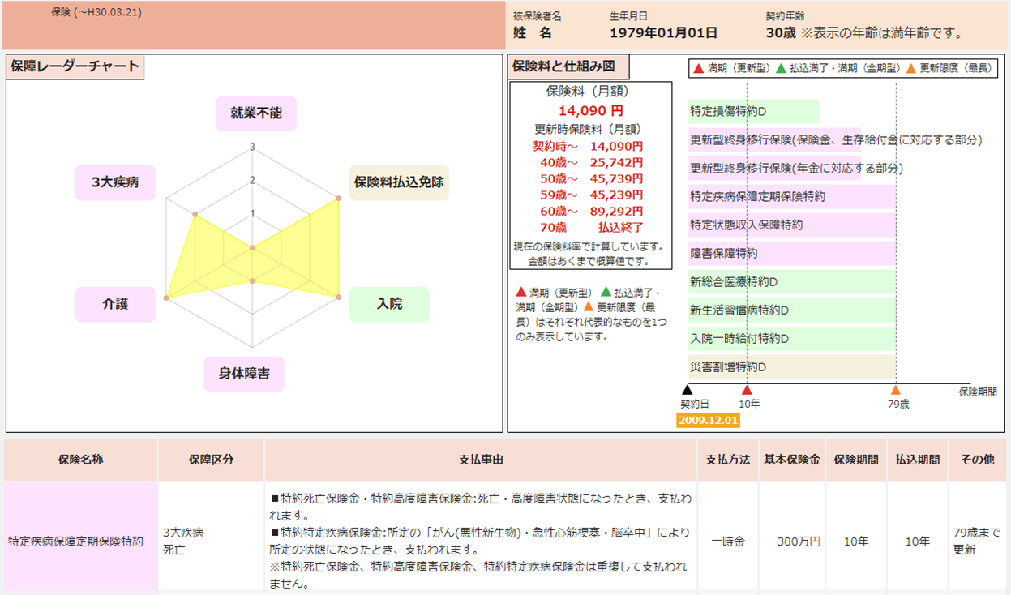Click the 保障レーダーチャート panel title badge
This screenshot has height=595, width=1011.
tap(74, 67)
